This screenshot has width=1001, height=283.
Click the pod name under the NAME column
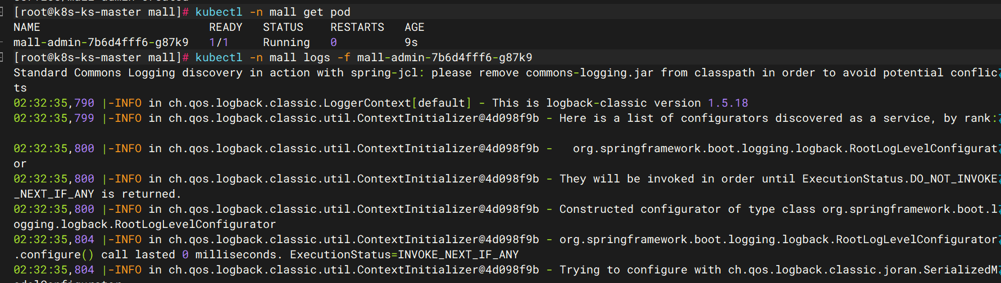pyautogui.click(x=101, y=43)
